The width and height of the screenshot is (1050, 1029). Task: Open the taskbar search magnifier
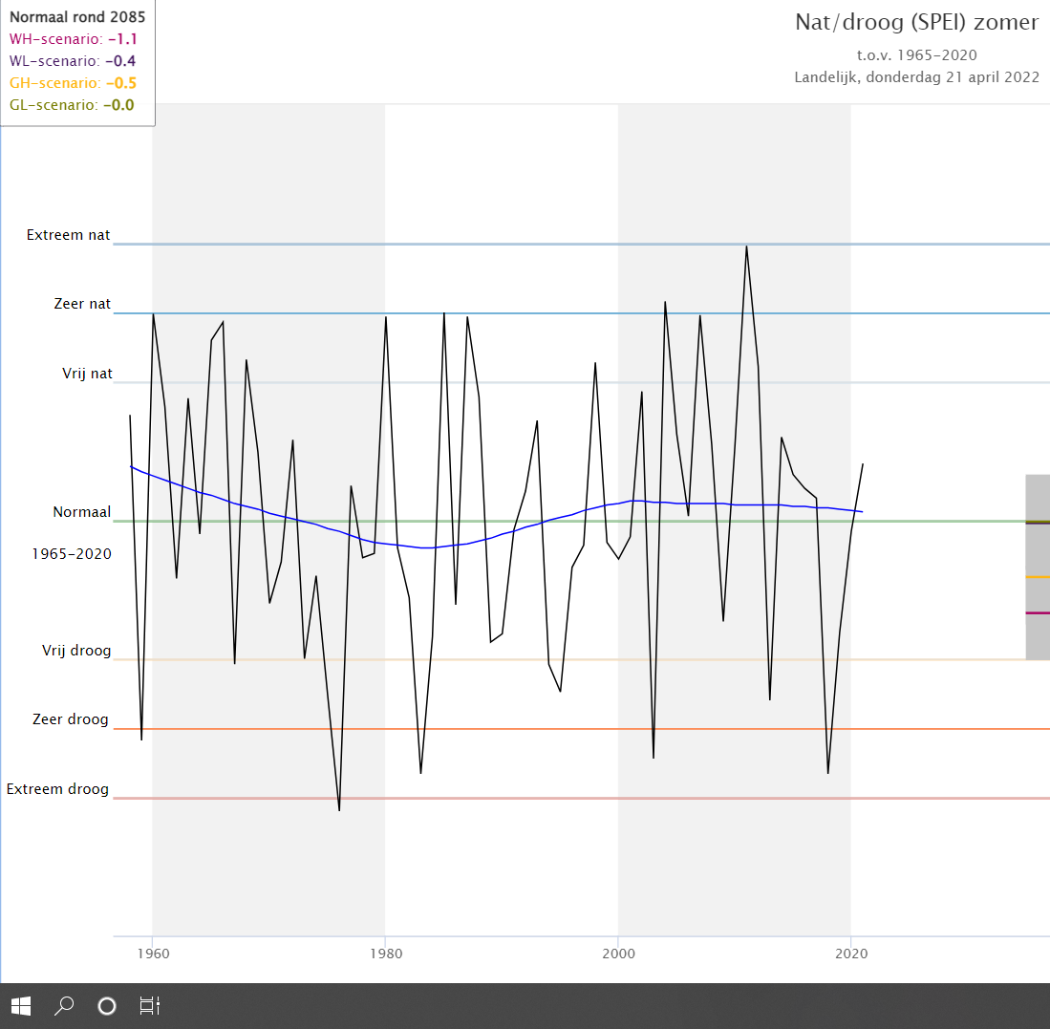(64, 1005)
